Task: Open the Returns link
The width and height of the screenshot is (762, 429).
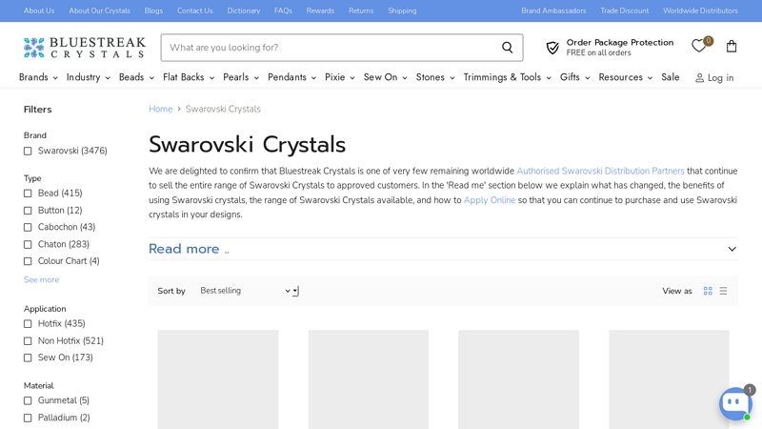Action: click(x=361, y=10)
